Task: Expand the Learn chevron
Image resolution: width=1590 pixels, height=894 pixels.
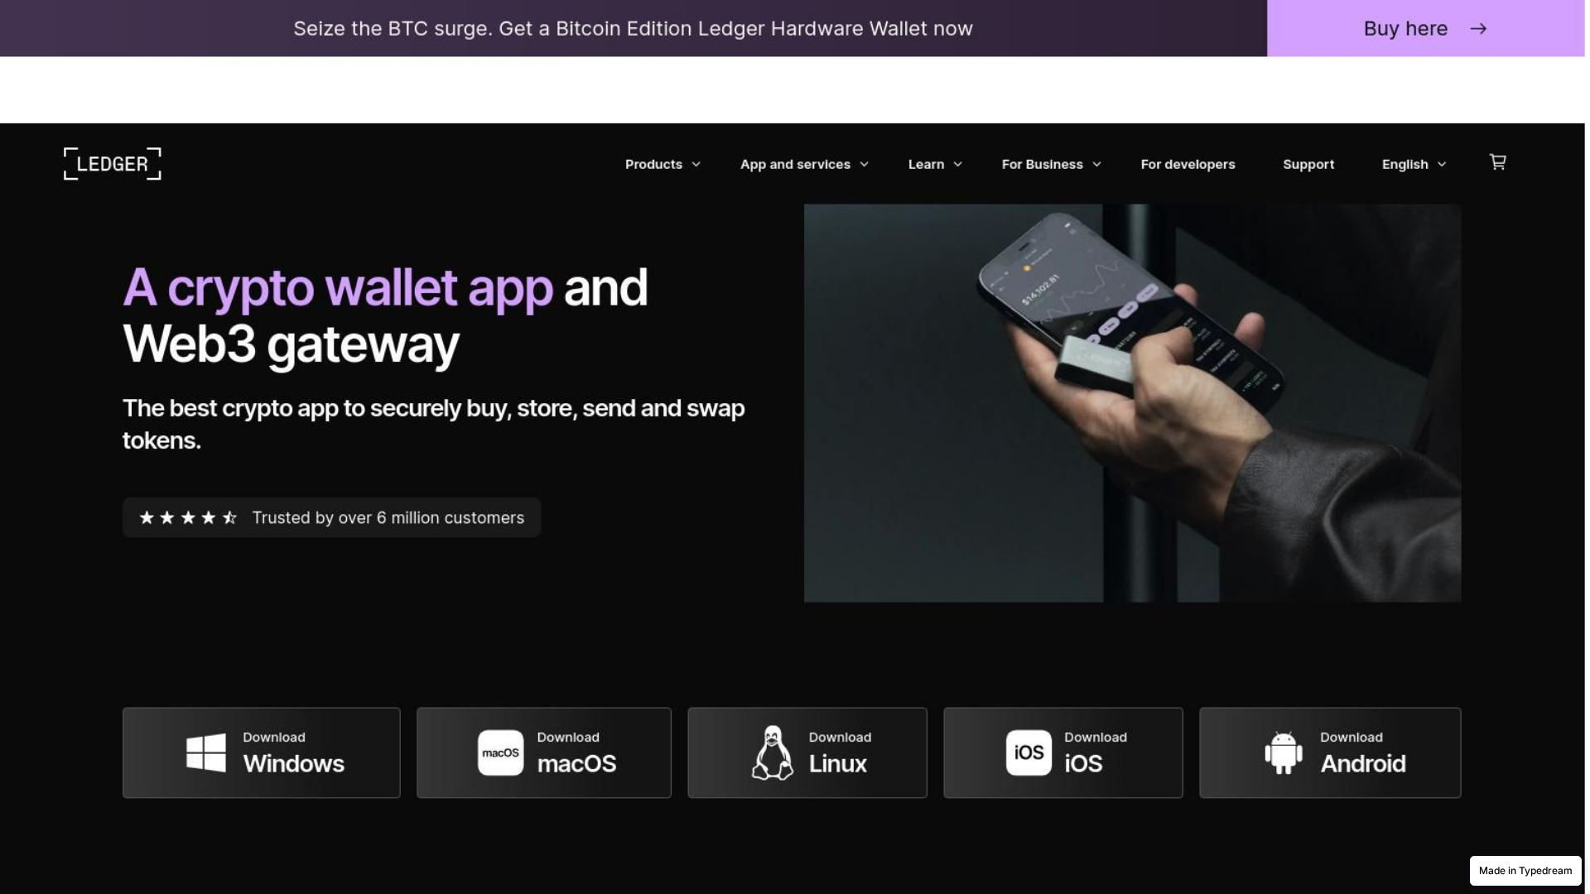Action: pyautogui.click(x=958, y=165)
